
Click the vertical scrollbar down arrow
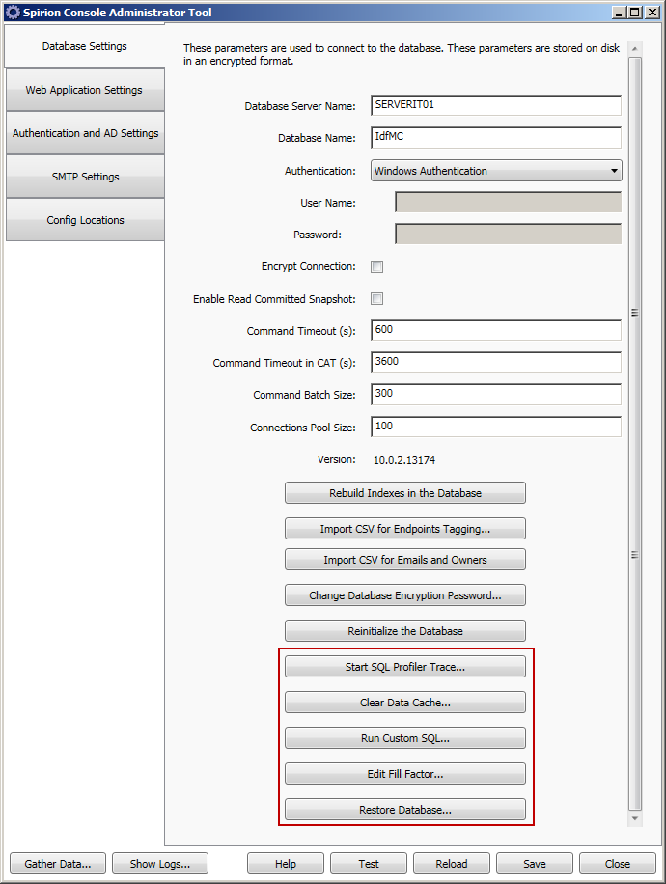pyautogui.click(x=635, y=818)
